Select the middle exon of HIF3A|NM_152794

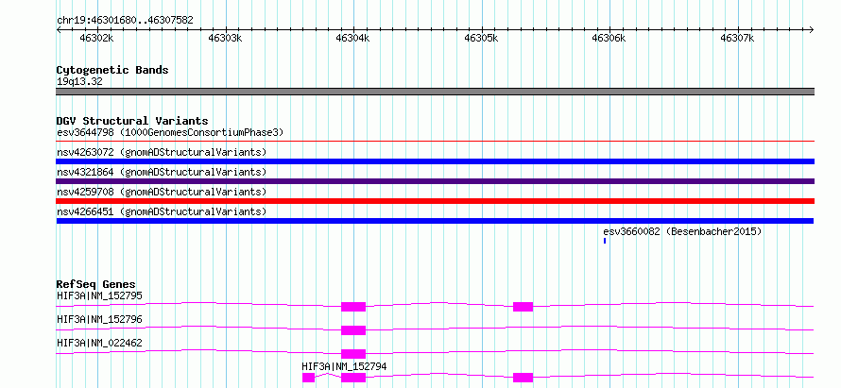coord(353,378)
